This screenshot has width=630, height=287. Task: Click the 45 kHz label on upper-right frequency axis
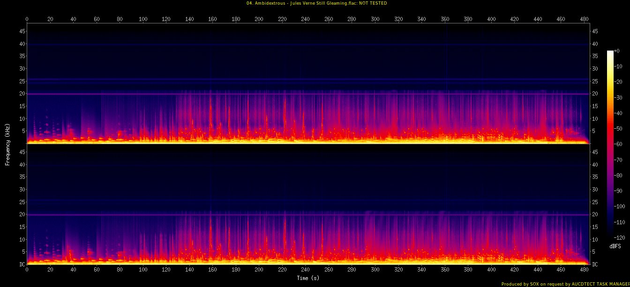point(596,31)
